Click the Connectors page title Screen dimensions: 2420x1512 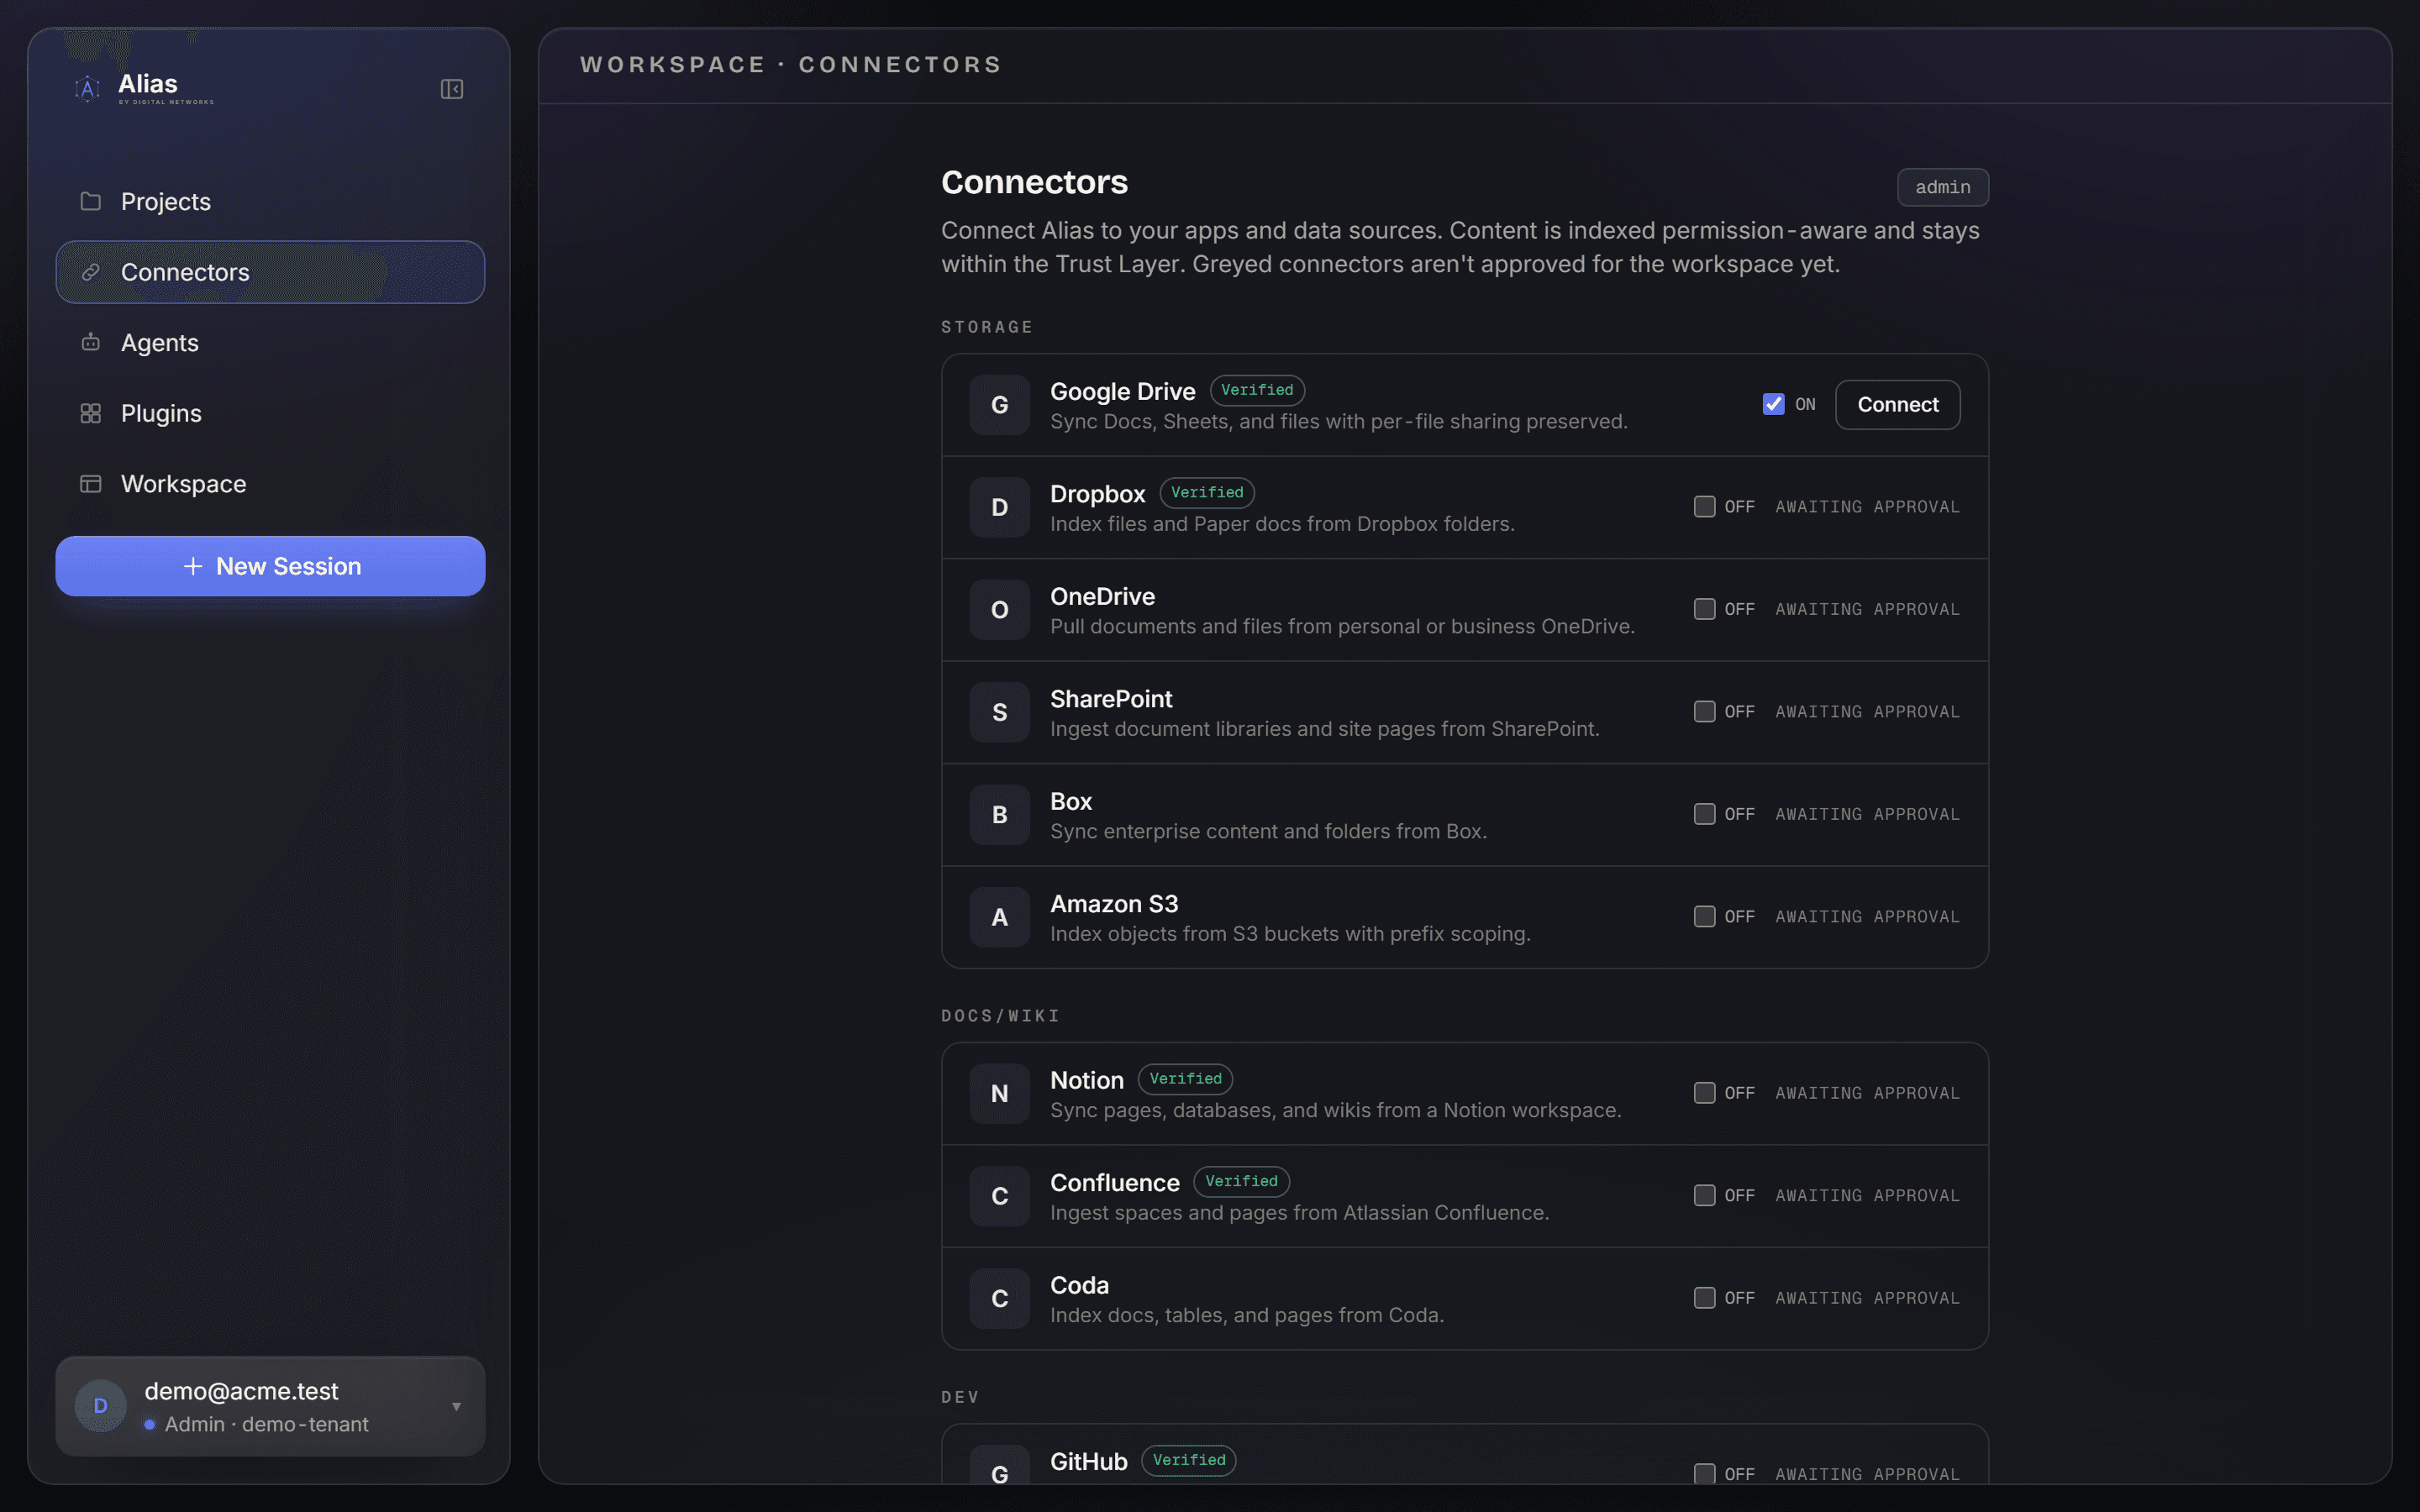(x=1034, y=182)
